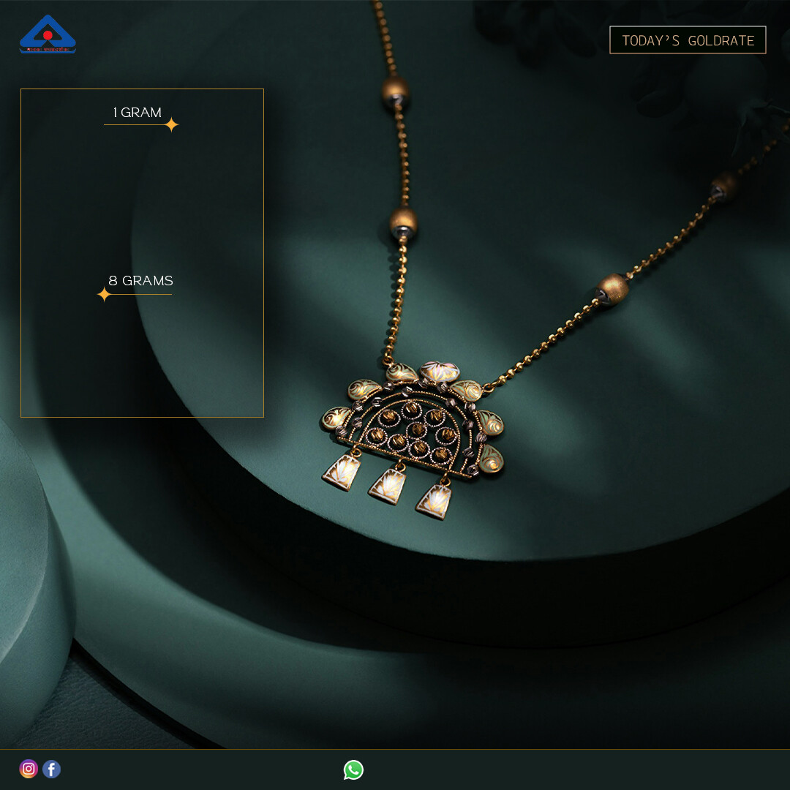Click the Instagram icon
Viewport: 790px width, 790px height.
click(29, 769)
